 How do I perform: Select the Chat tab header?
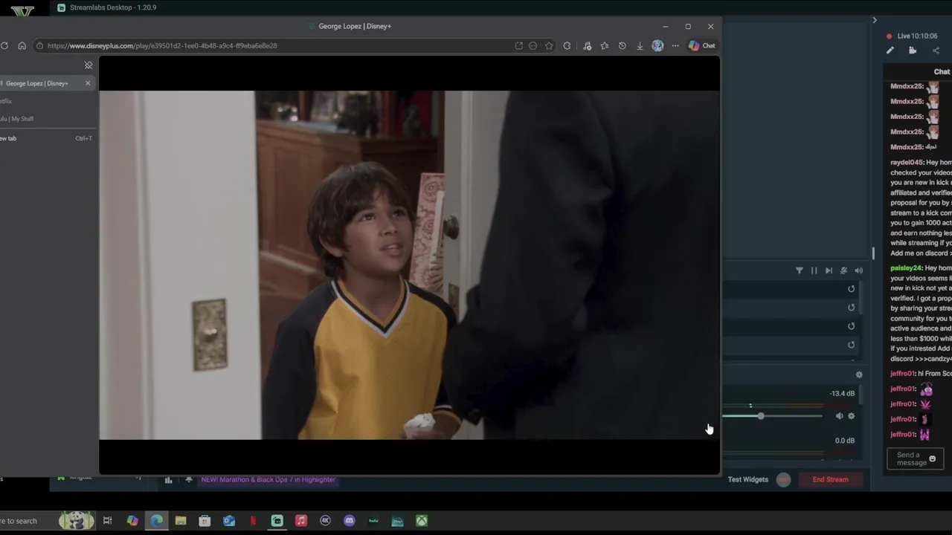(942, 71)
